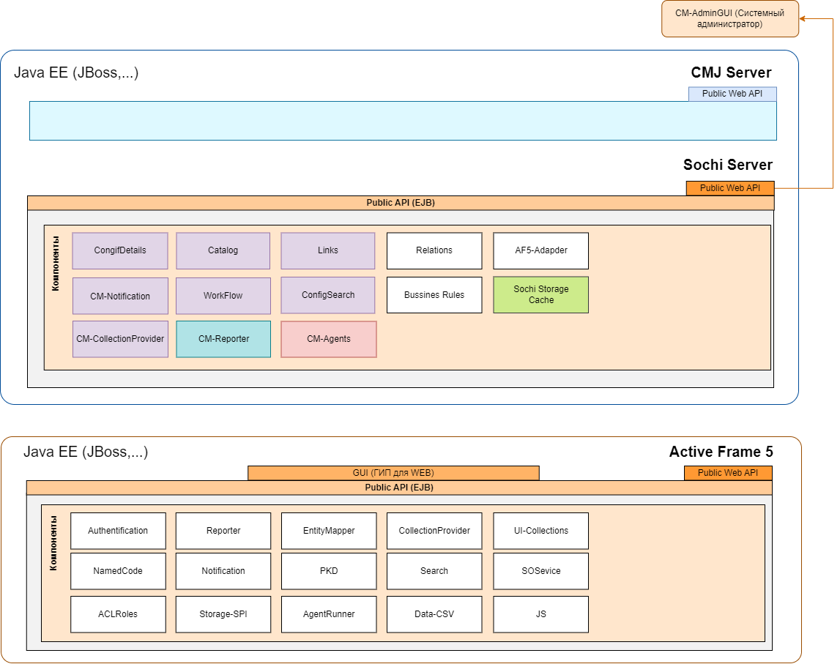Image resolution: width=840 pixels, height=664 pixels.
Task: Click the CMJ Server title text
Action: click(x=732, y=72)
